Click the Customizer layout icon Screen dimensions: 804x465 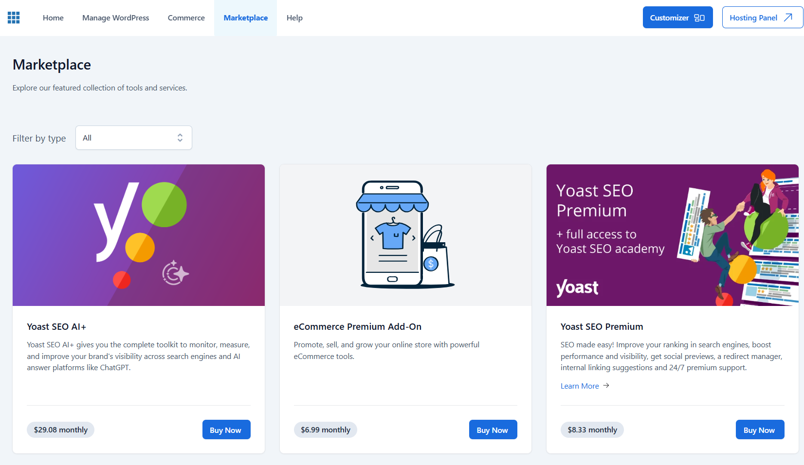699,18
